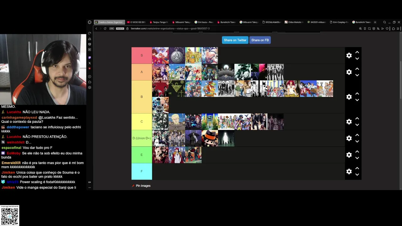This screenshot has height=226, width=402.
Task: Select the fedora chibi character in D tier
Action: pyautogui.click(x=209, y=138)
